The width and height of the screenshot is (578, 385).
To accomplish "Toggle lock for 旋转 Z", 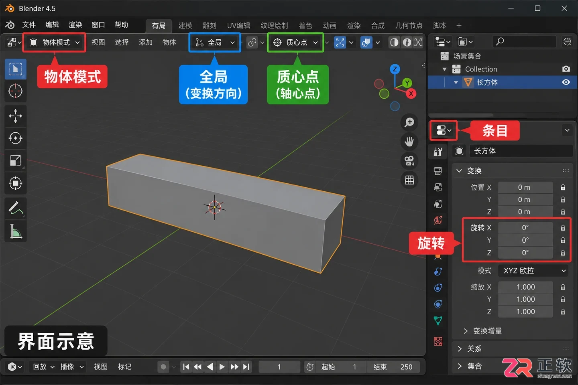I will pos(563,253).
